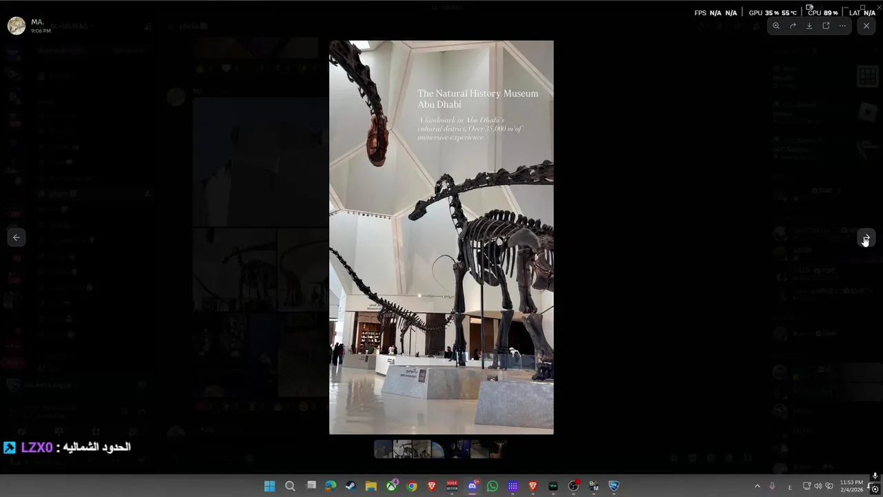Open Rocket League from the taskbar
The width and height of the screenshot is (883, 497).
(614, 486)
